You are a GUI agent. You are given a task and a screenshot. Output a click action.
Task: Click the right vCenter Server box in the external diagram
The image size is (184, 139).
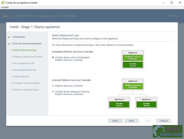point(146,105)
